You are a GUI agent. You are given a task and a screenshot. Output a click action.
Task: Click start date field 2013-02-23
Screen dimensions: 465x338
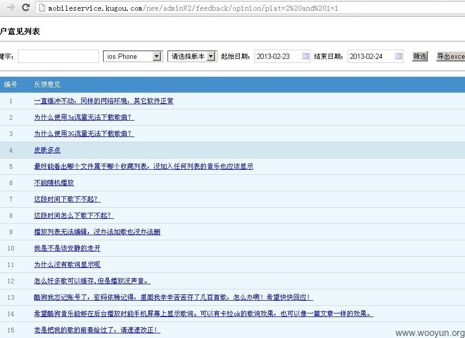coord(282,56)
